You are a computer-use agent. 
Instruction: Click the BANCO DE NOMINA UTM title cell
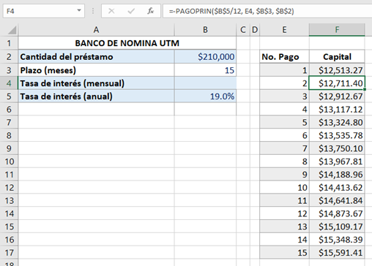[127, 43]
